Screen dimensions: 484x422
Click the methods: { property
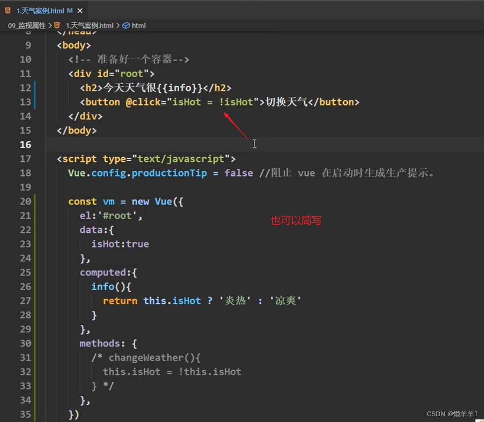tap(108, 343)
